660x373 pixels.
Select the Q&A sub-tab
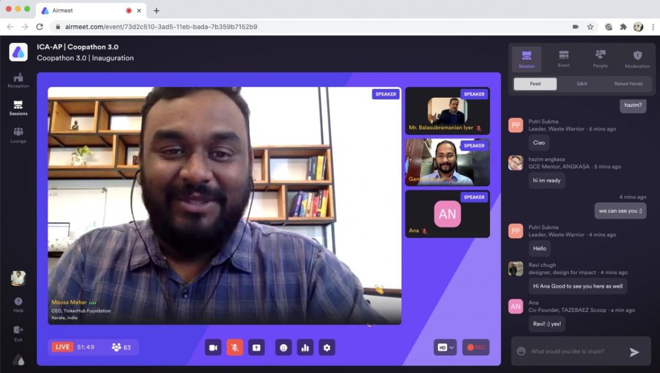(582, 84)
